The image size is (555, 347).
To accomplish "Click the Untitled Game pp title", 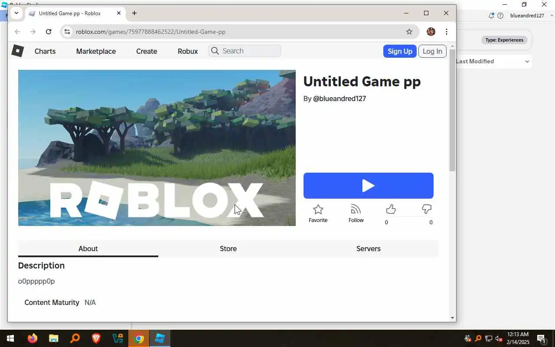I will (362, 82).
